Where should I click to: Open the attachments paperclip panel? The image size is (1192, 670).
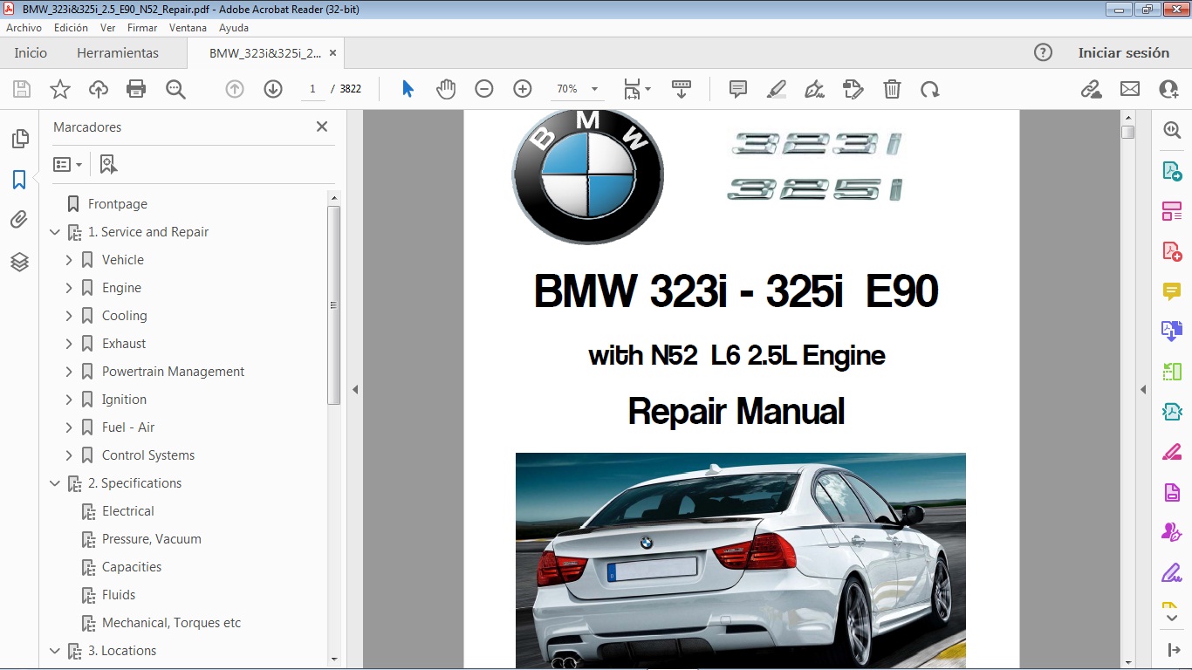19,220
